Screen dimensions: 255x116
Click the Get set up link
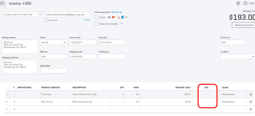tap(117, 12)
